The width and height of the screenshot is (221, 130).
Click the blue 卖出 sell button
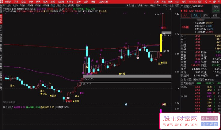point(195,16)
